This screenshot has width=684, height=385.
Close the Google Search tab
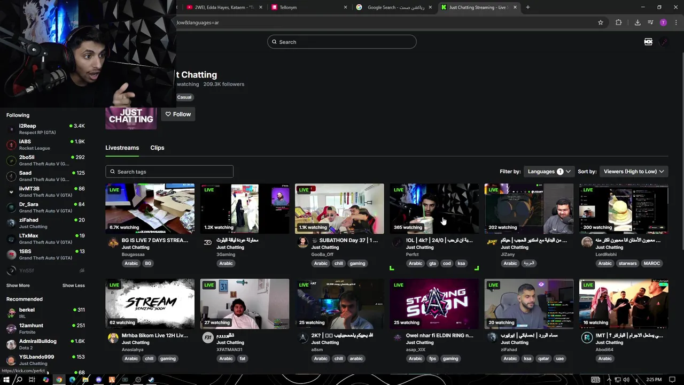coord(431,7)
